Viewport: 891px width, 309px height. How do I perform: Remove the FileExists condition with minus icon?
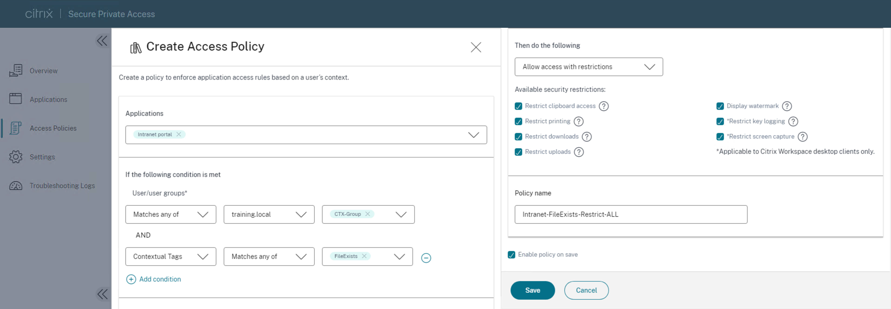click(426, 258)
